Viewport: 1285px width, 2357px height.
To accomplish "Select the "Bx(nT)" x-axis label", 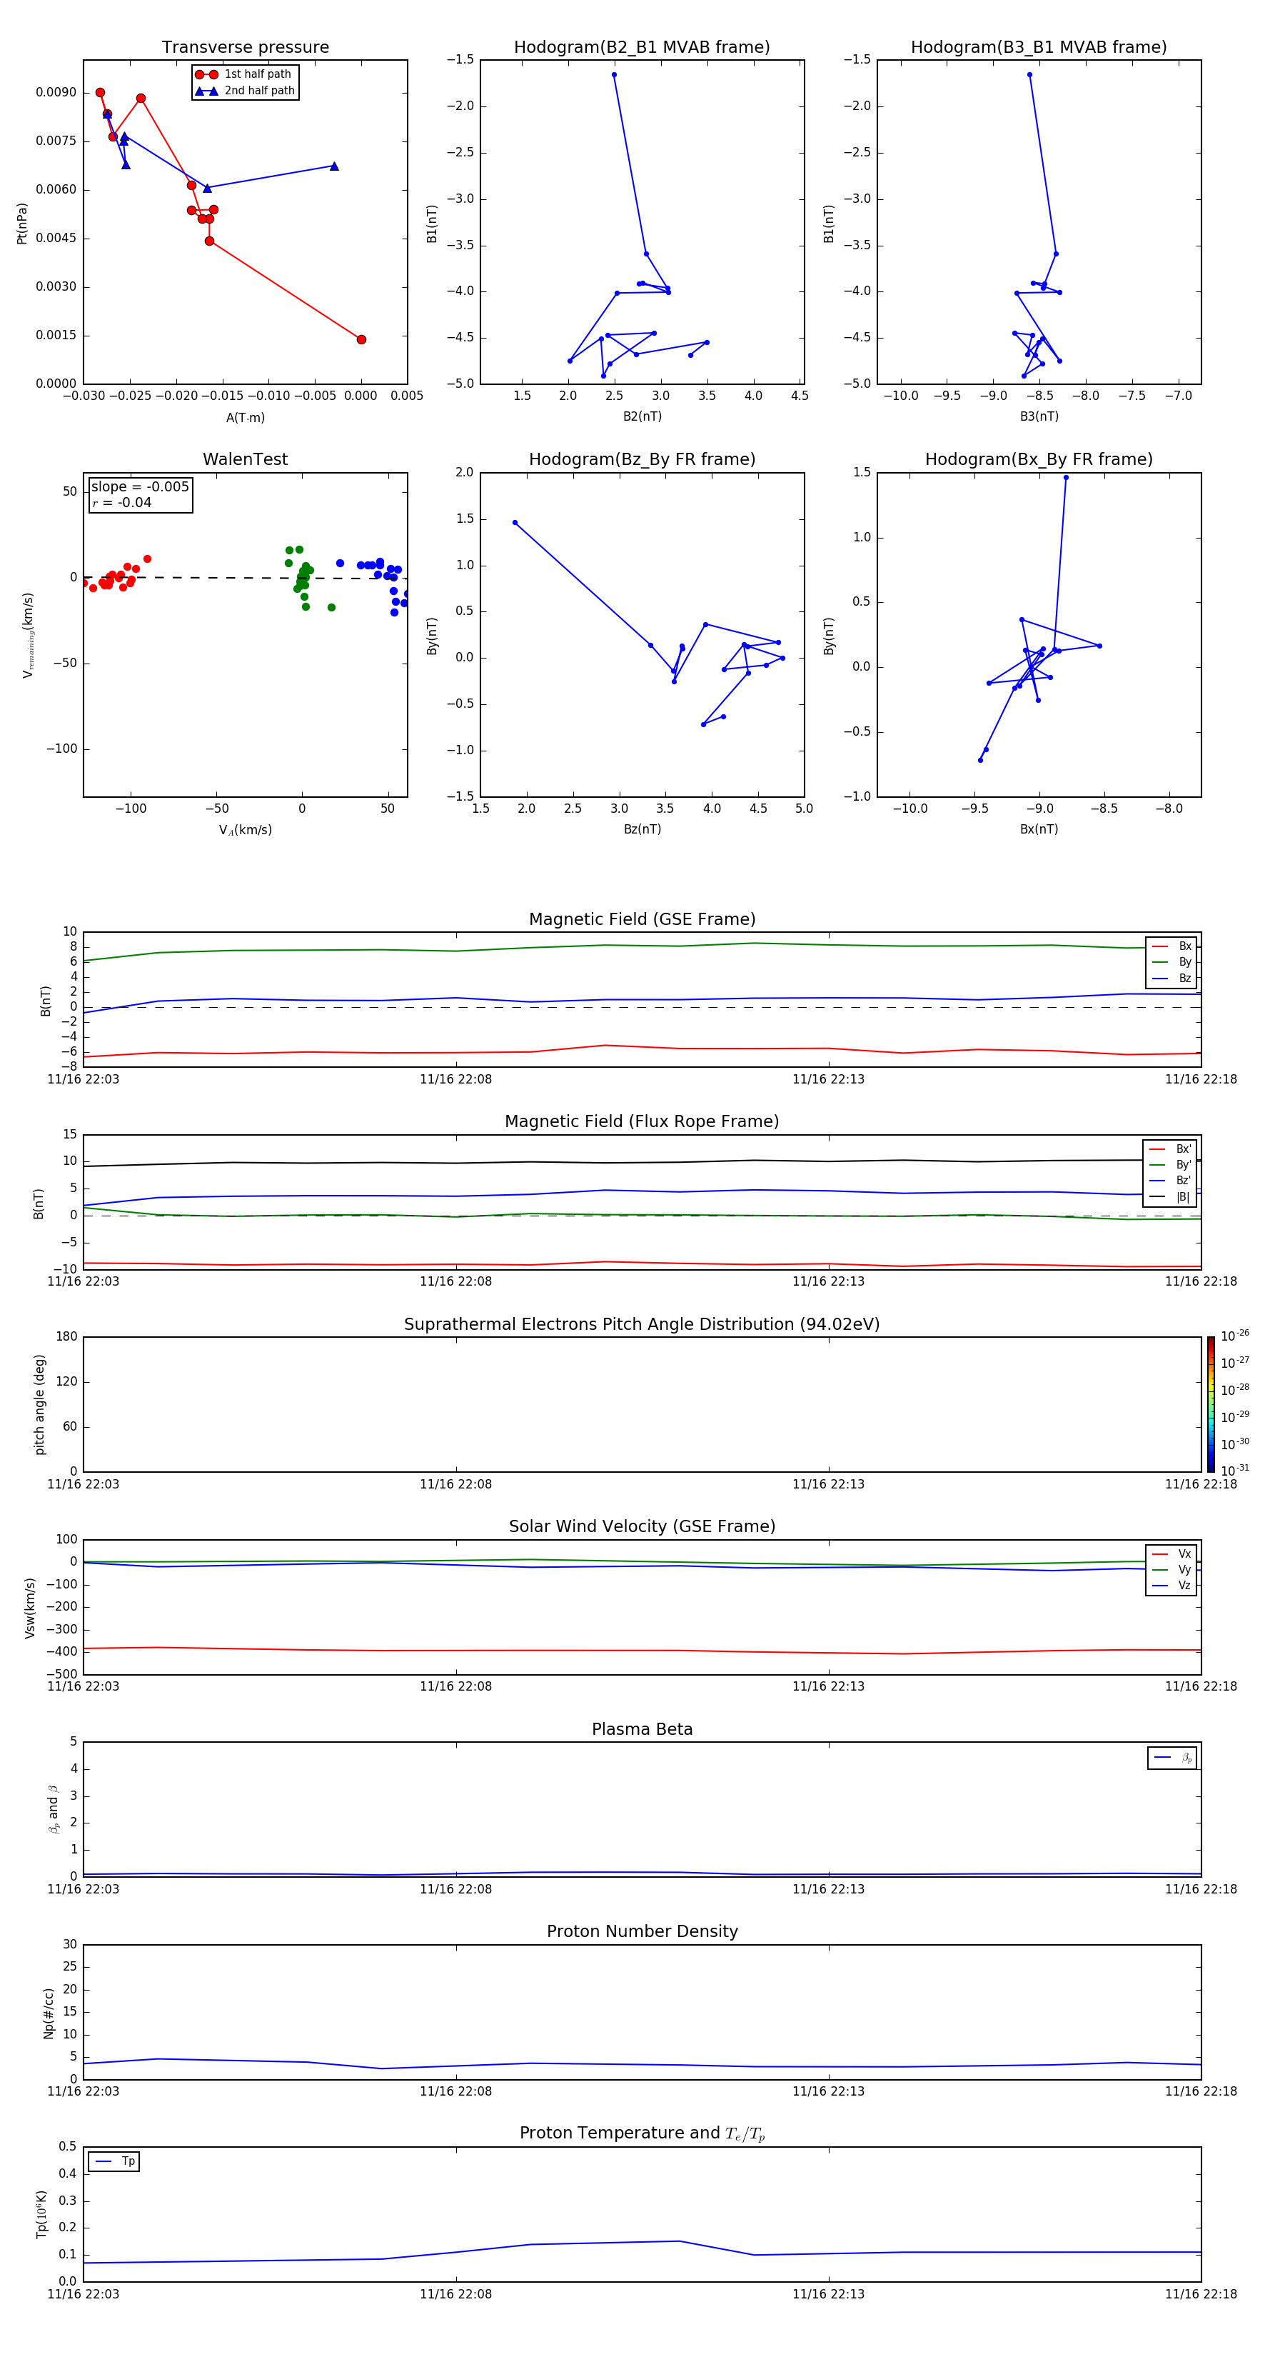I will tap(1039, 829).
